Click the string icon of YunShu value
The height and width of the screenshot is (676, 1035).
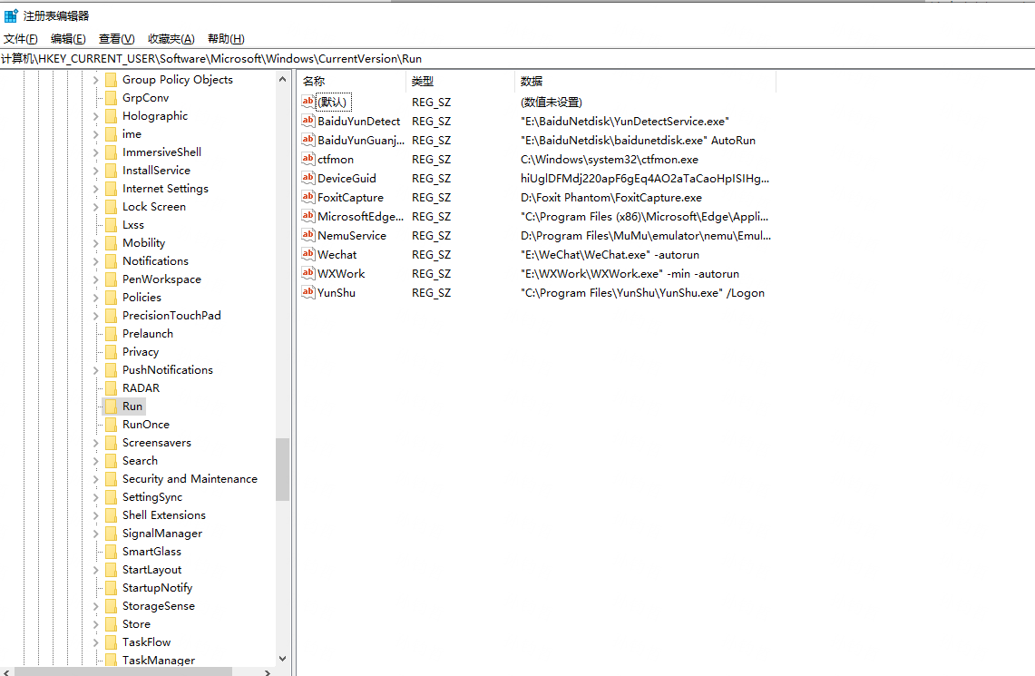(308, 292)
